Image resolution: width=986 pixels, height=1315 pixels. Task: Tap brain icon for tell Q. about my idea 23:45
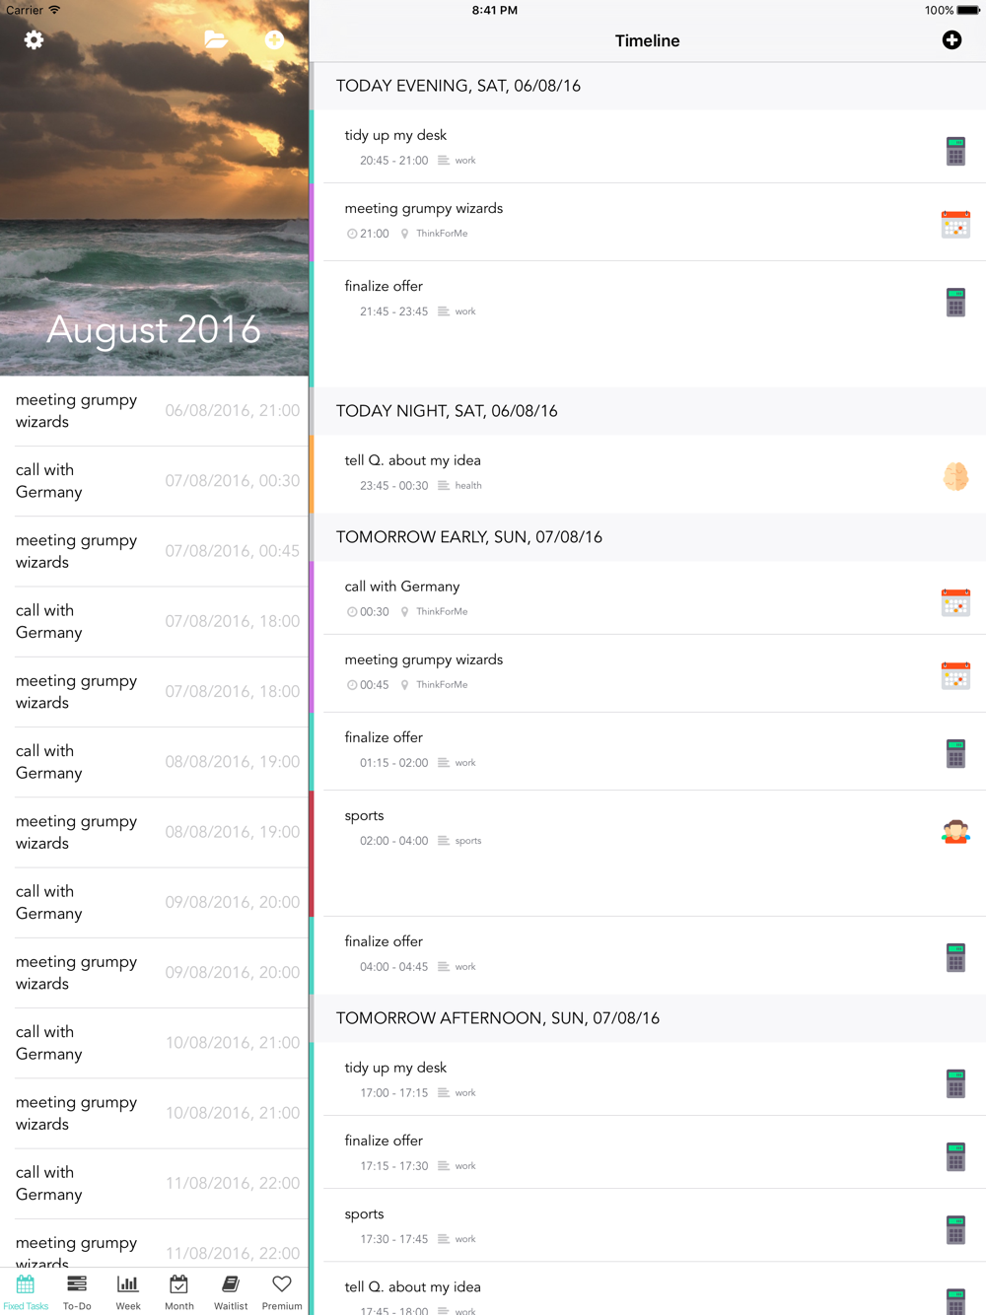[x=955, y=476]
